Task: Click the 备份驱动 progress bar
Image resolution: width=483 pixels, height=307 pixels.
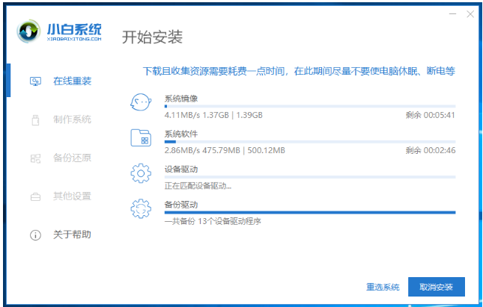Action: pos(309,213)
